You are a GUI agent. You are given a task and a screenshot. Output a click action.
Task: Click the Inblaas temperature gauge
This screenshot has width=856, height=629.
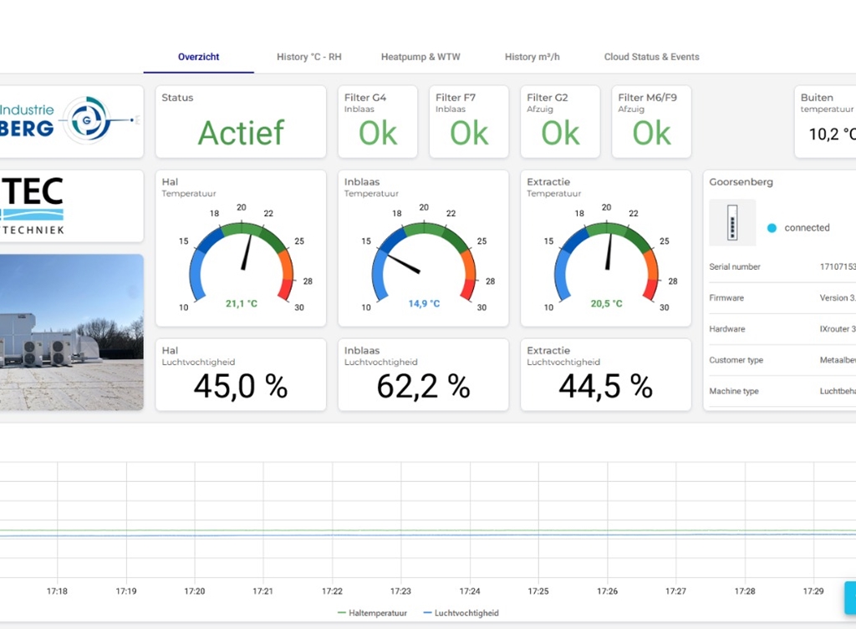(423, 255)
